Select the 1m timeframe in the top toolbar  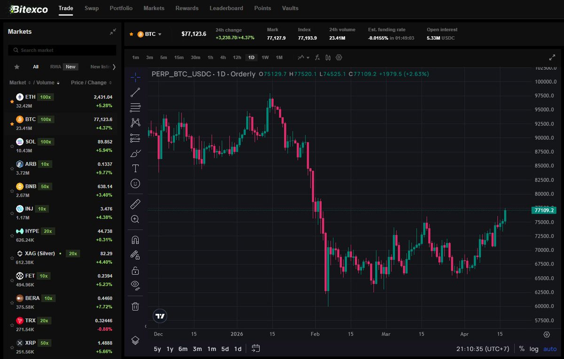tap(135, 57)
